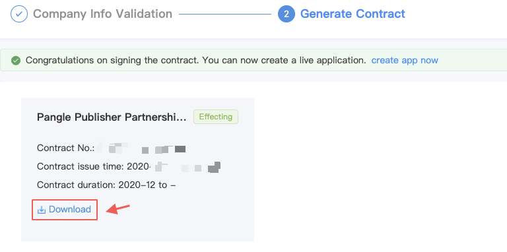Click the blurred issue time value

(x=188, y=167)
